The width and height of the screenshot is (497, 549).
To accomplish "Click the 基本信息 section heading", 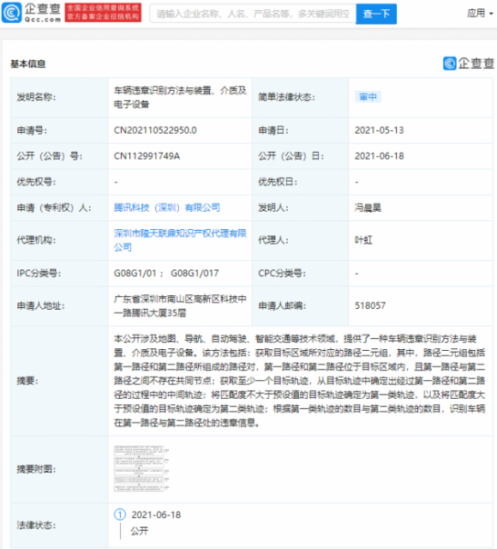I will pos(28,63).
